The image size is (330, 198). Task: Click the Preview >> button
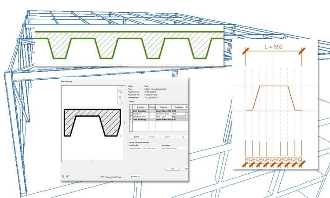point(136,176)
